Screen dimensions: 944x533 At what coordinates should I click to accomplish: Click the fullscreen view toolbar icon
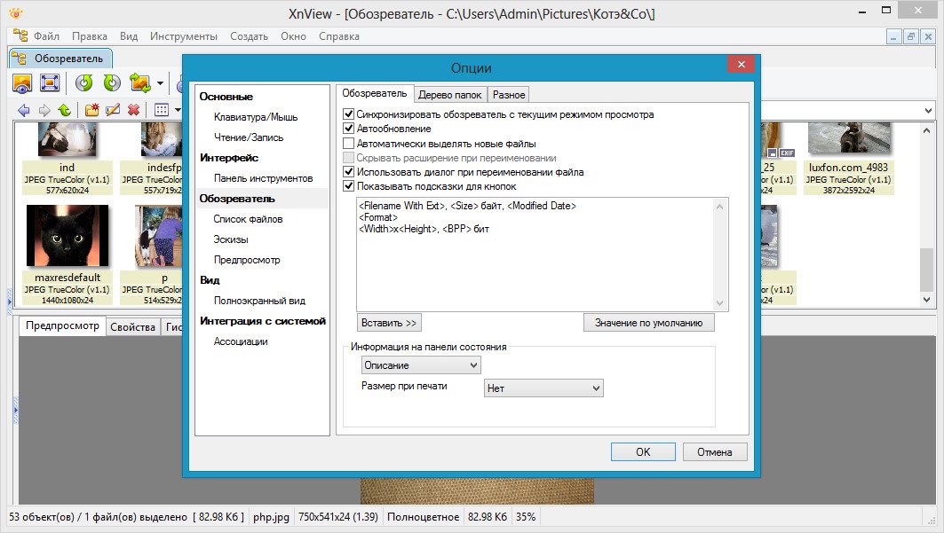50,82
